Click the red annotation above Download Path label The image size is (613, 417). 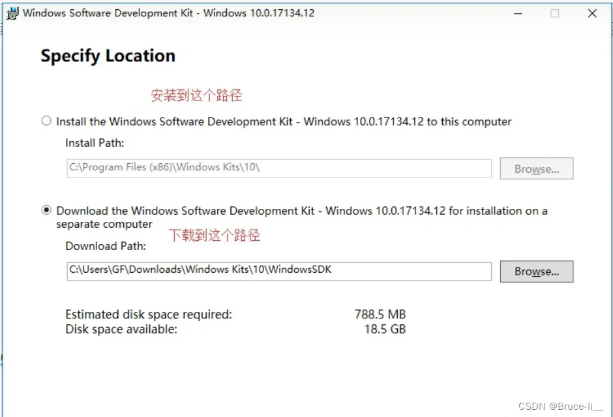point(215,236)
